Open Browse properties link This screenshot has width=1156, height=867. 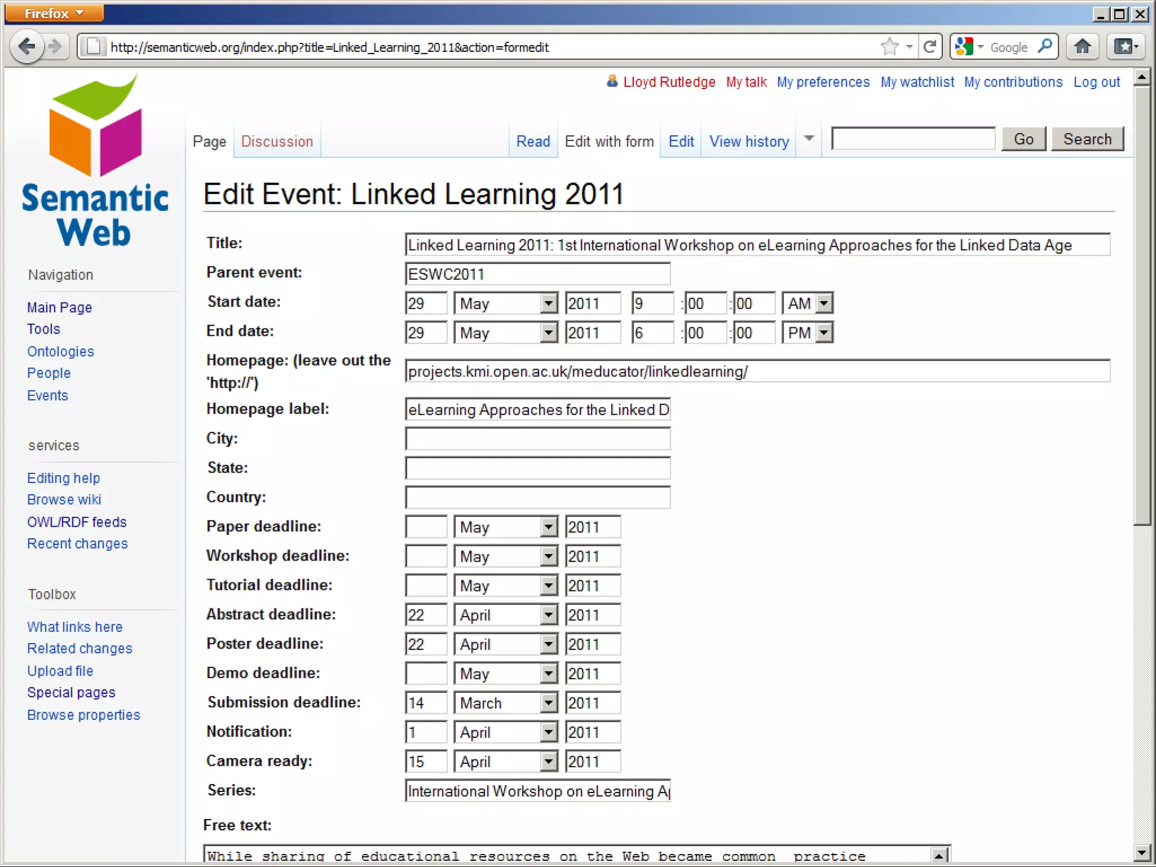tap(84, 715)
